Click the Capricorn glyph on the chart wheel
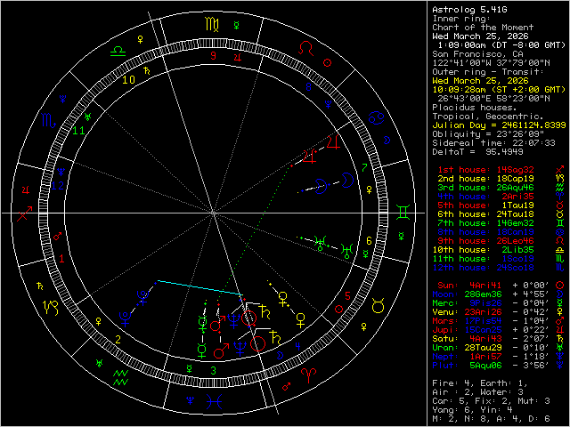Screen dimensions: 570x427 coord(46,308)
